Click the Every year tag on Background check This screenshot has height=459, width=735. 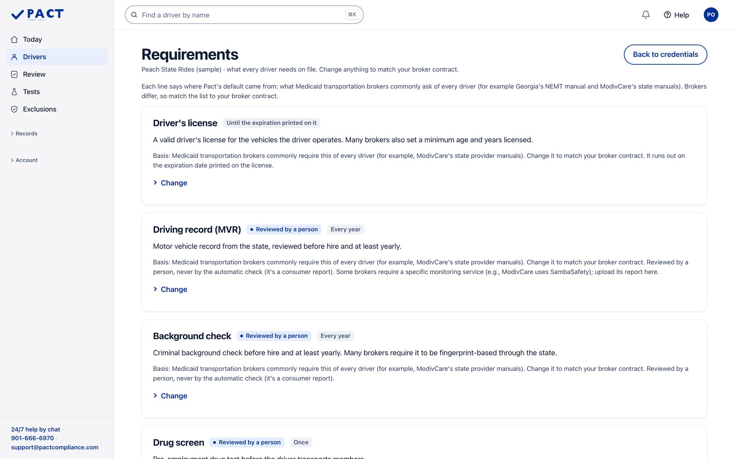[x=335, y=336]
